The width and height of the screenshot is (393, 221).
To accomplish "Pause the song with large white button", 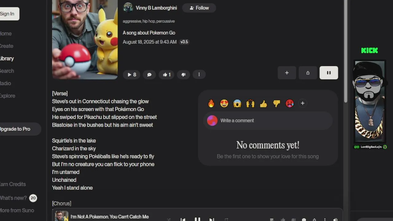I will [x=329, y=73].
